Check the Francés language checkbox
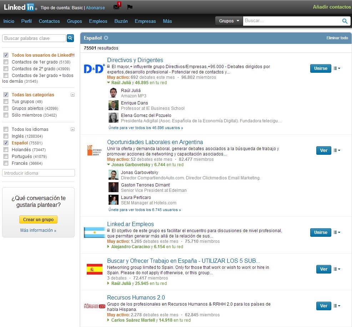352x327 pixels. (x=6, y=163)
